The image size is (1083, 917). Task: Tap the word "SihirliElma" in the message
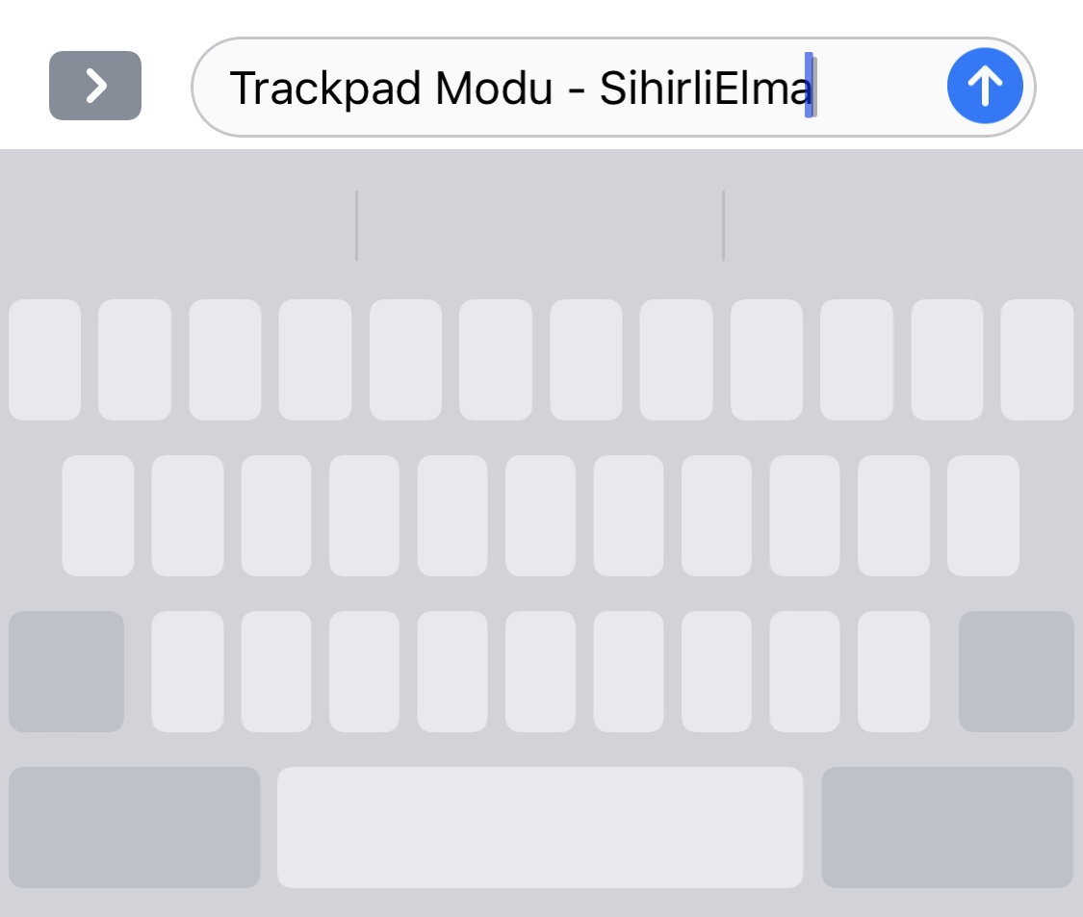point(705,89)
